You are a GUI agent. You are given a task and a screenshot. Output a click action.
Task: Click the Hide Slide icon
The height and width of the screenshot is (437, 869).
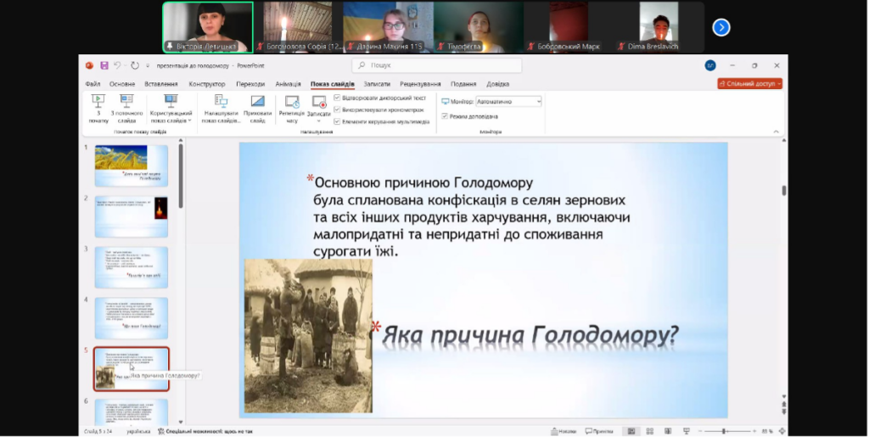(x=258, y=101)
